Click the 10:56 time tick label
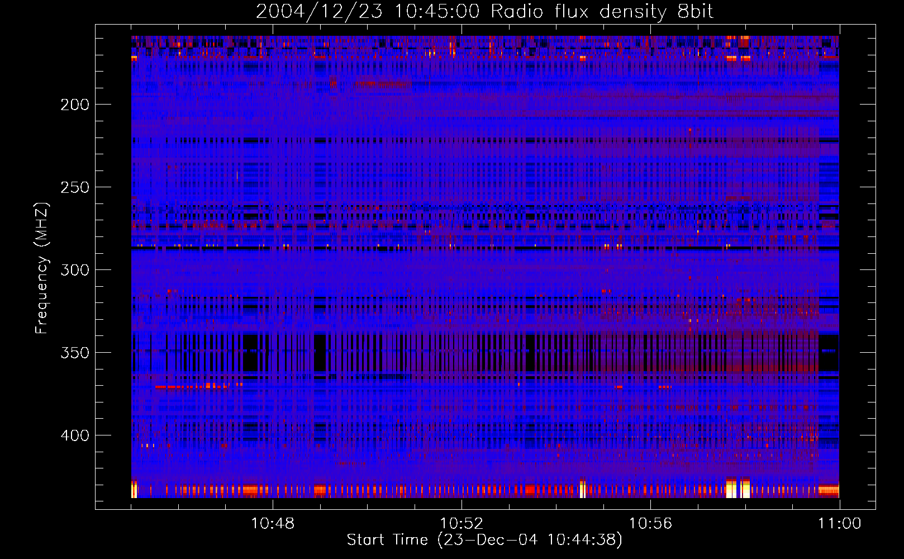 [x=650, y=524]
